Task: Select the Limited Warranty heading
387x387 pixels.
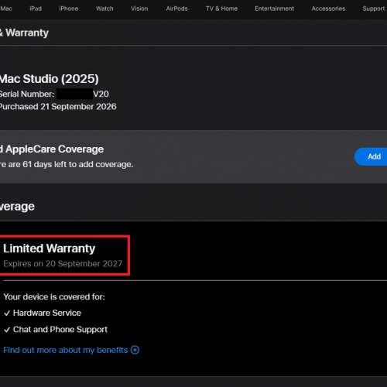Action: 50,248
